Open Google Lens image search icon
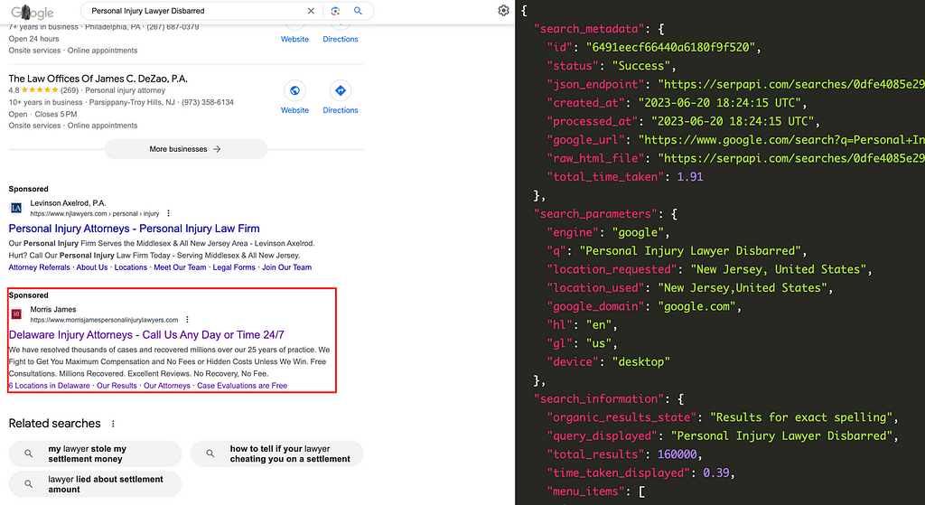Image resolution: width=925 pixels, height=505 pixels. (x=335, y=11)
